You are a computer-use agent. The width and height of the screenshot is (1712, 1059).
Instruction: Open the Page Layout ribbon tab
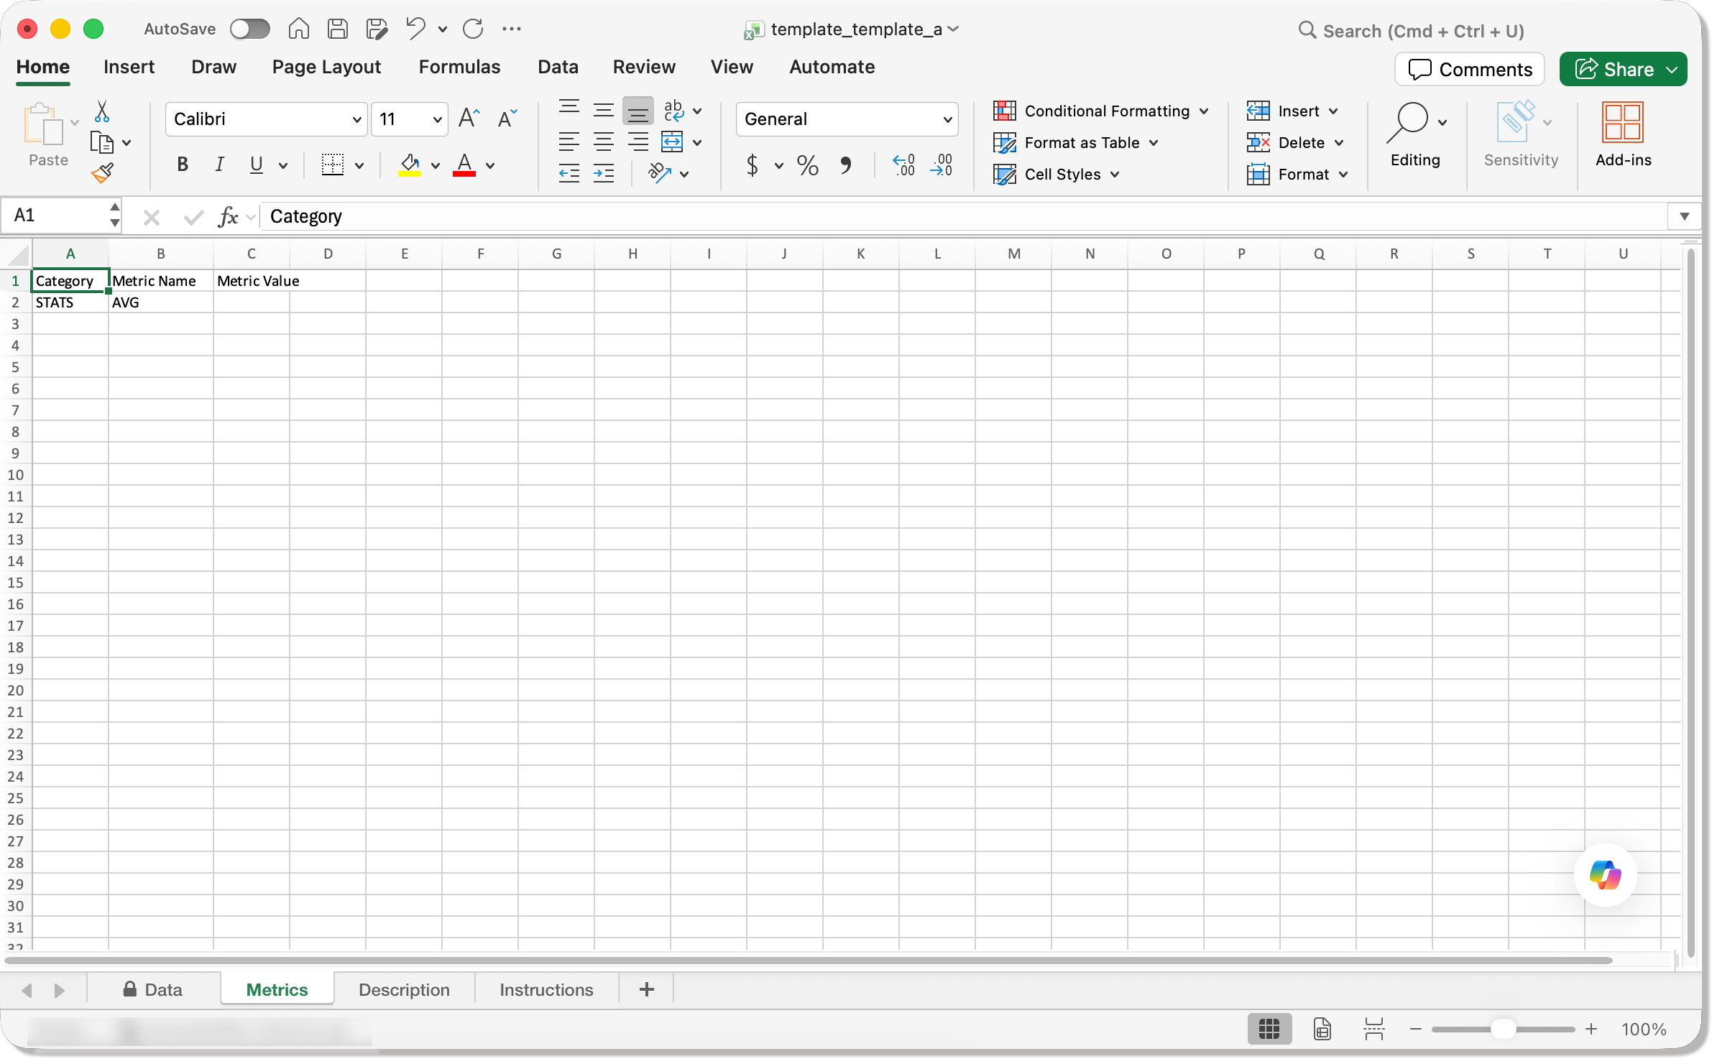tap(326, 67)
